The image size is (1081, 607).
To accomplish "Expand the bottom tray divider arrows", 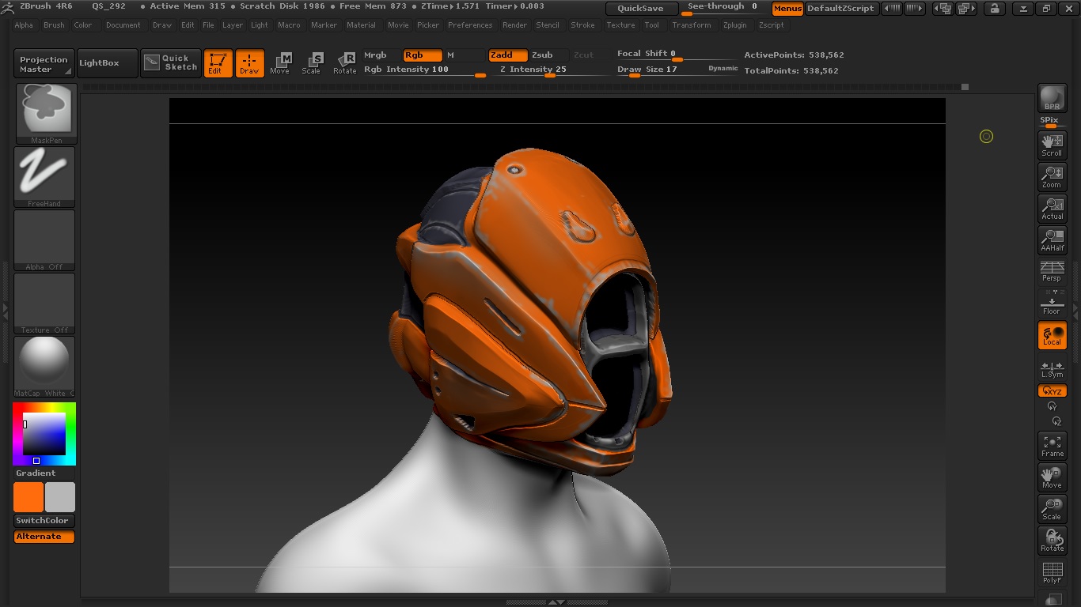I will (x=556, y=602).
